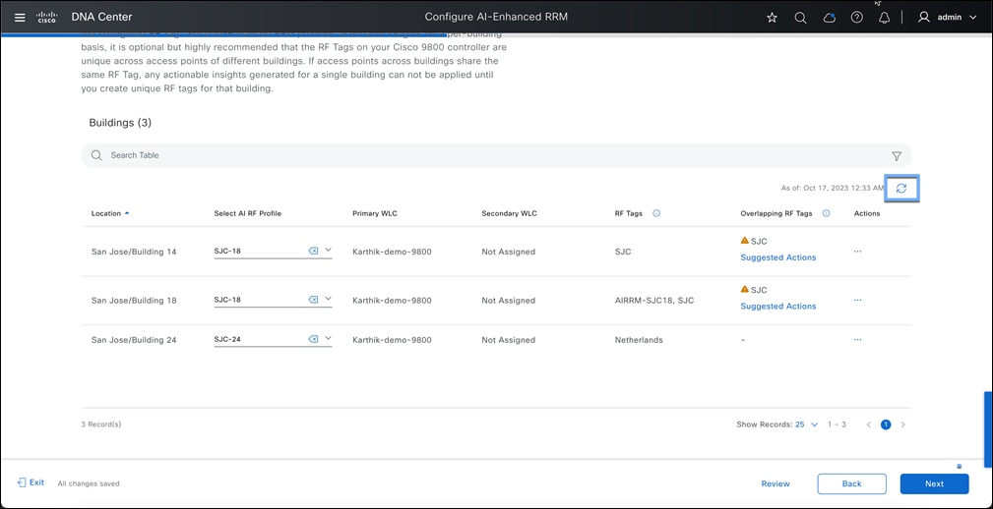Open actions ellipsis menu for Building 14

pyautogui.click(x=857, y=251)
